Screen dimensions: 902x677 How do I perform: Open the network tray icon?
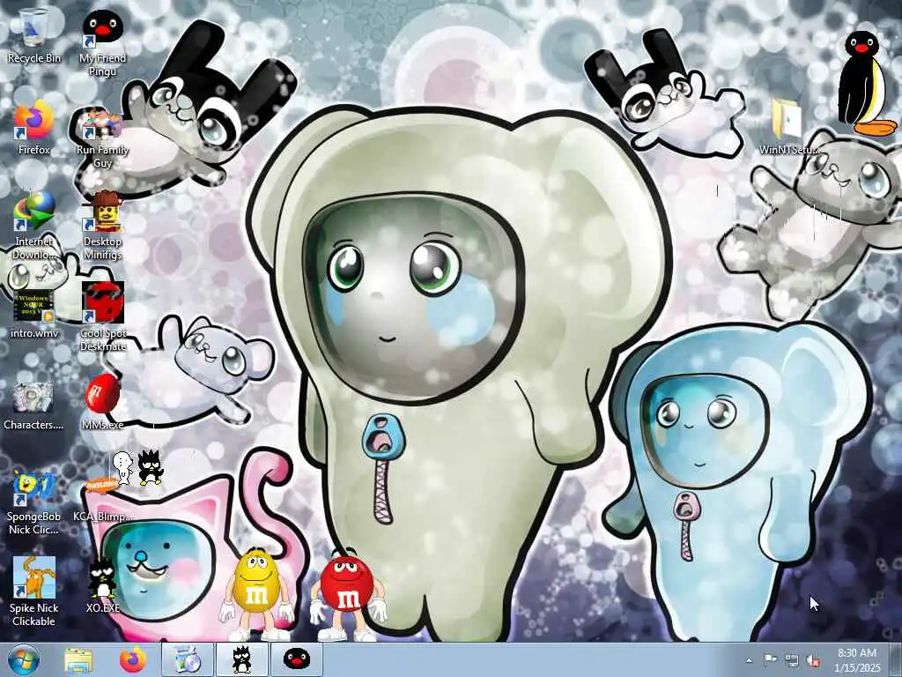click(x=792, y=660)
